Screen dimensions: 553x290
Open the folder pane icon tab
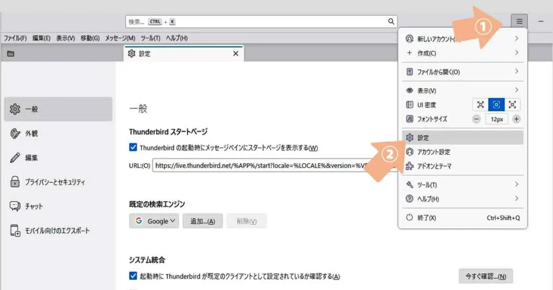click(x=11, y=53)
